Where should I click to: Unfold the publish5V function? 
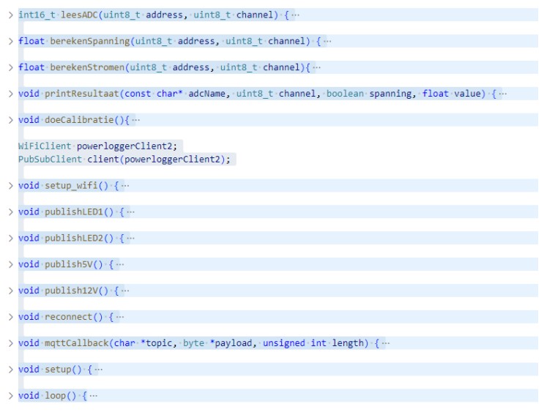click(10, 265)
